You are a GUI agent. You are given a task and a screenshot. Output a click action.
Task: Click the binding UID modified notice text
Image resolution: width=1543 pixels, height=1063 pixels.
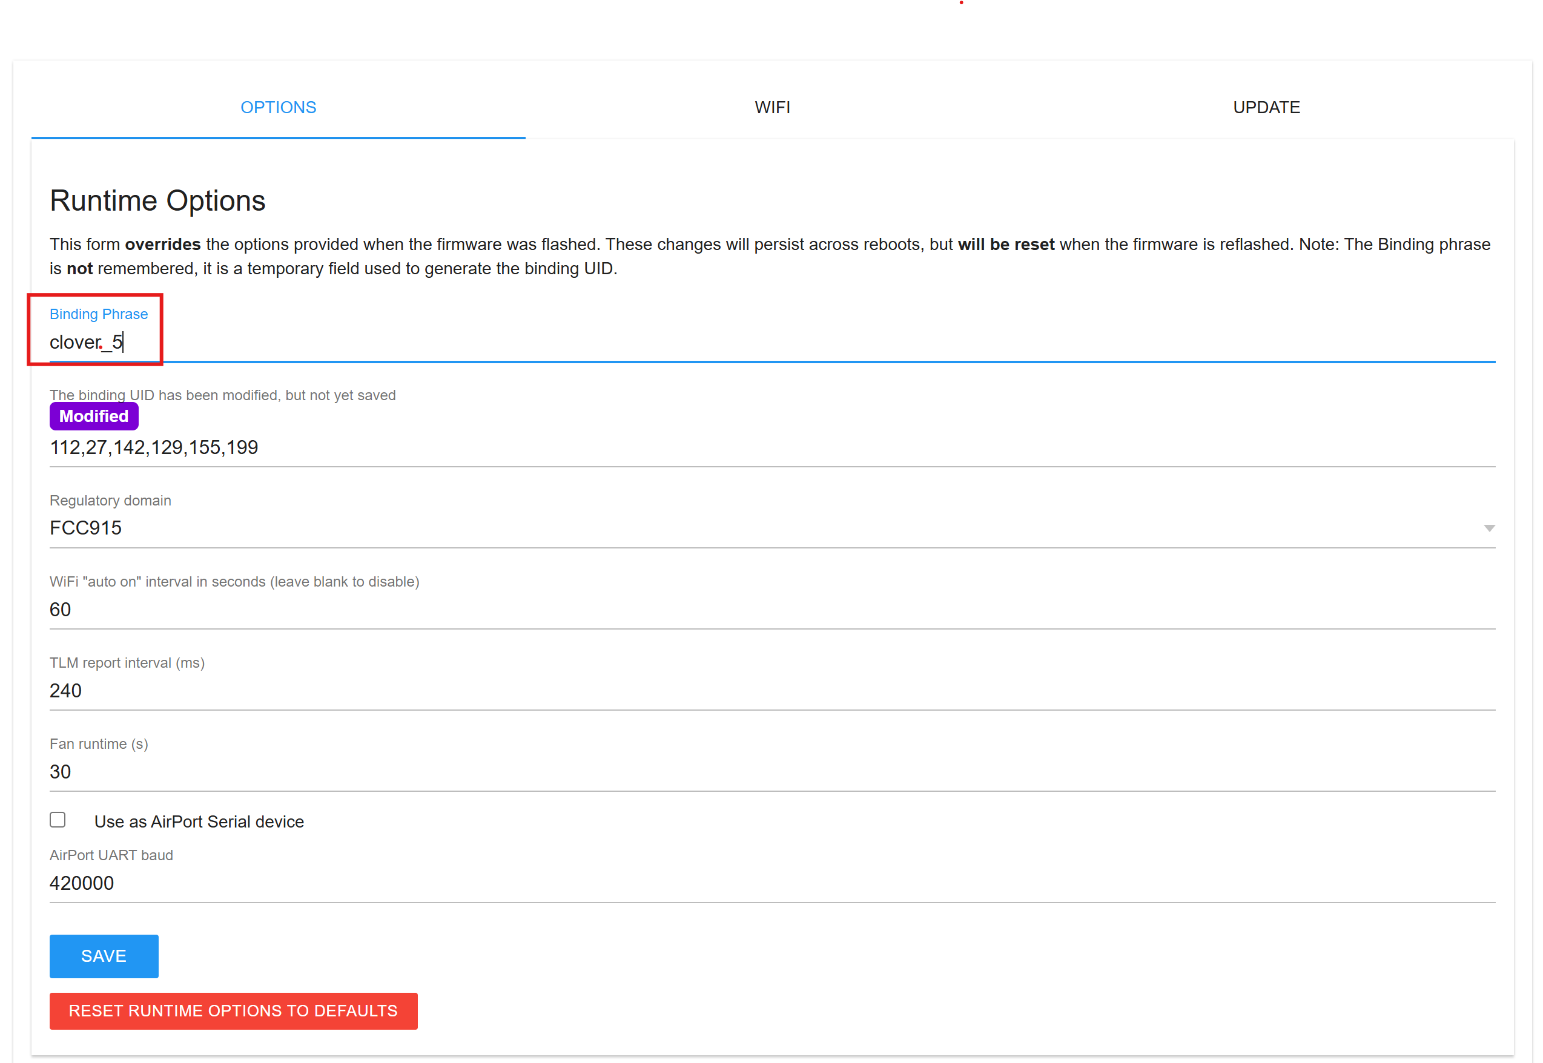pyautogui.click(x=222, y=395)
